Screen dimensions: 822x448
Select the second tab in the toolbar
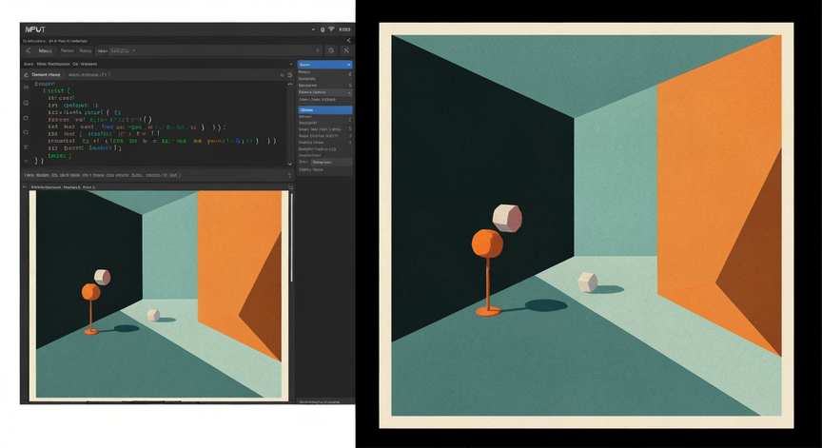pyautogui.click(x=68, y=50)
